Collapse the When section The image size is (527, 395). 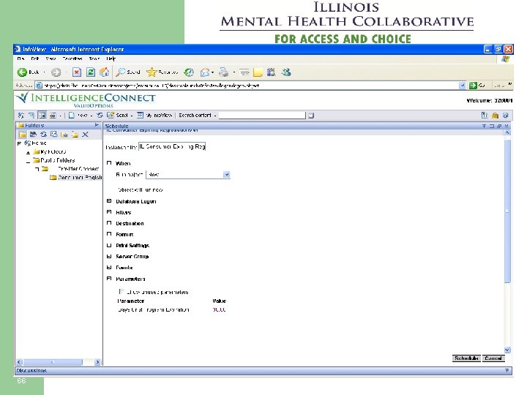point(109,163)
